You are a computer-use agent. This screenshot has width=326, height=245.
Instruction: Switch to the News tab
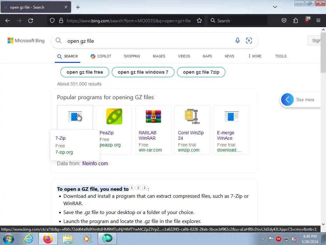click(x=229, y=56)
